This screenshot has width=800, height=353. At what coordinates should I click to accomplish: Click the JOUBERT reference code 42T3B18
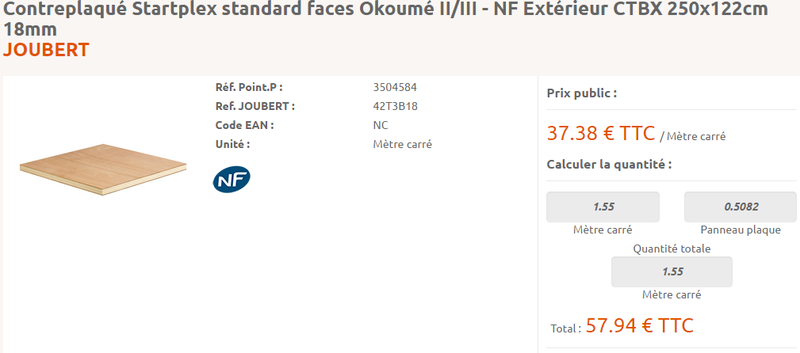tap(395, 106)
